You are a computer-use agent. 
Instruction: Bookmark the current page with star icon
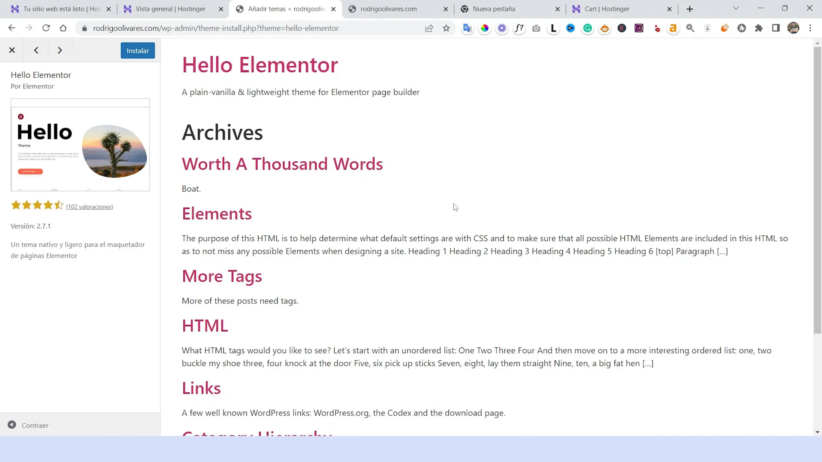447,28
